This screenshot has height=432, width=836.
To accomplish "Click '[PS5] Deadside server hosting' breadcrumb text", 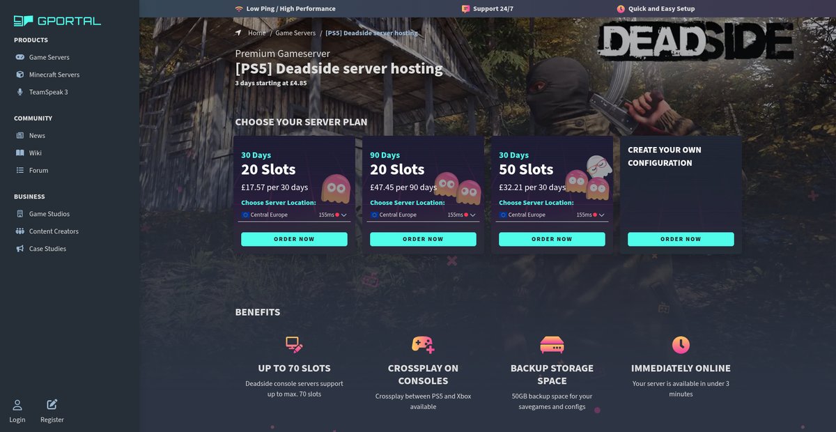I will (372, 33).
